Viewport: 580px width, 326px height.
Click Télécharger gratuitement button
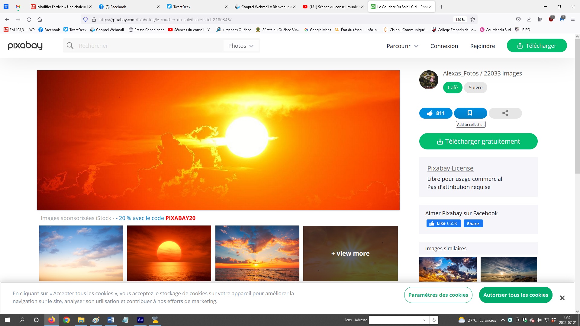click(x=478, y=141)
